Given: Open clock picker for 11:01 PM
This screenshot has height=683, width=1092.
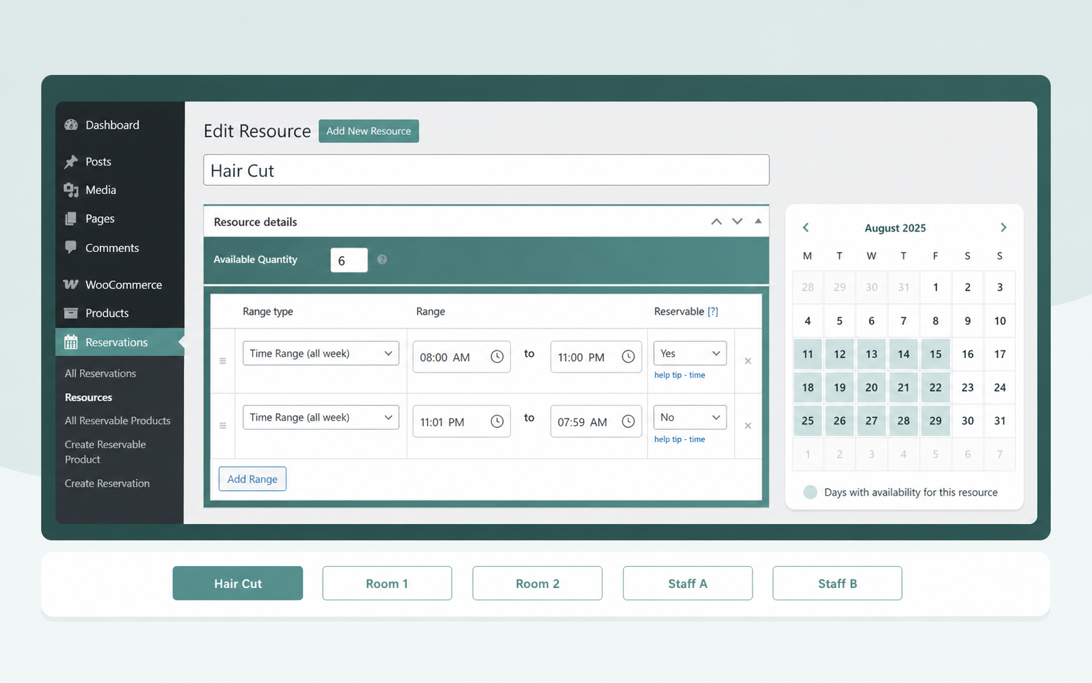Looking at the screenshot, I should [496, 421].
